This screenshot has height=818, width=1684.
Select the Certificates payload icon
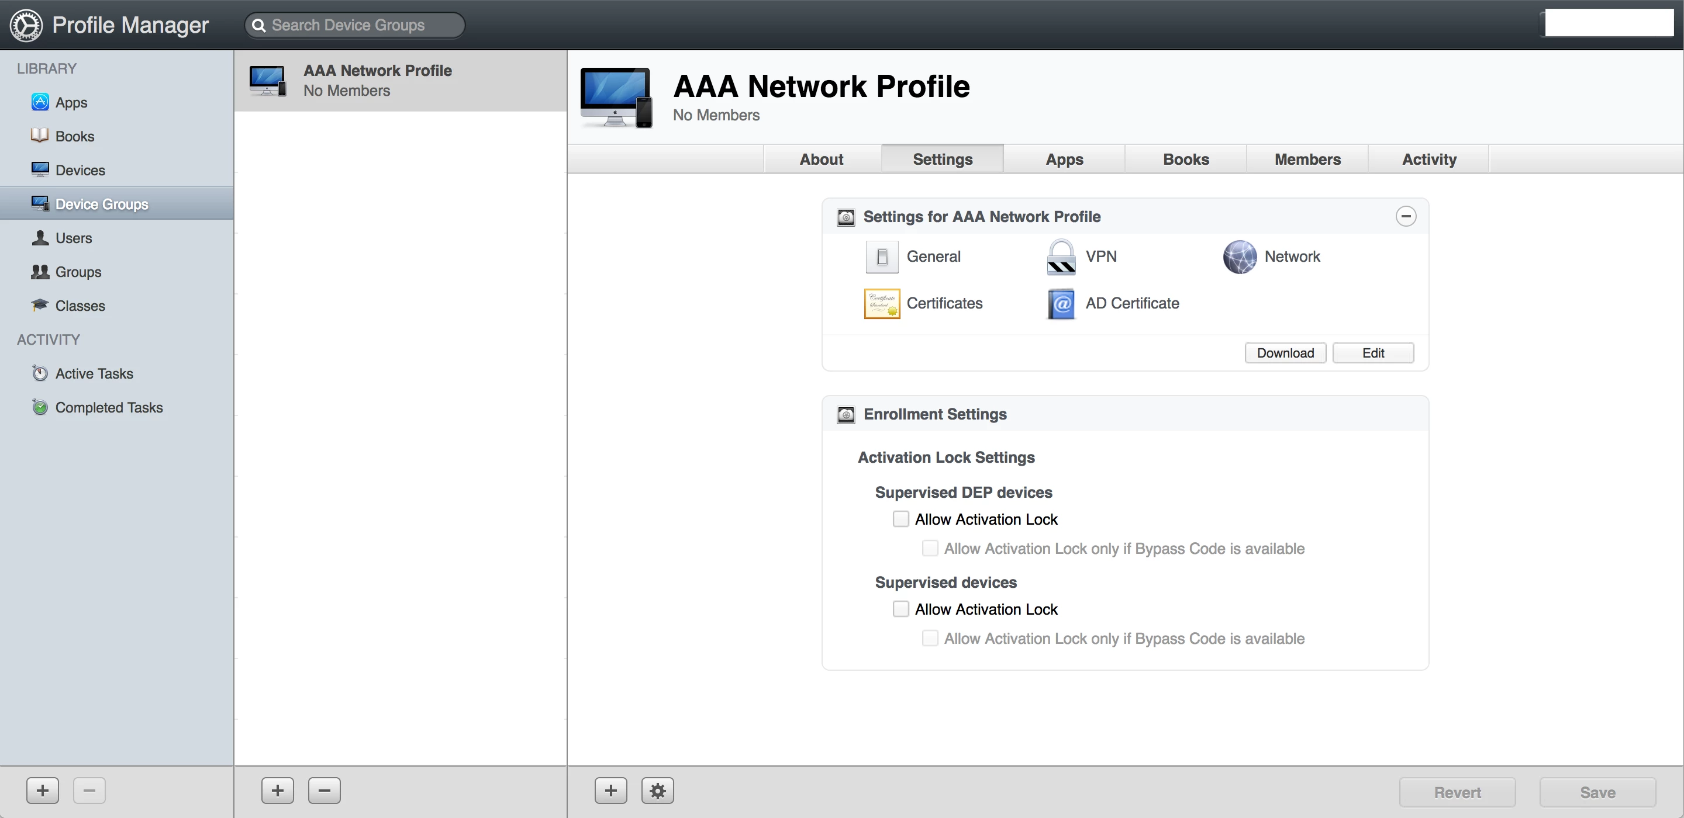882,304
